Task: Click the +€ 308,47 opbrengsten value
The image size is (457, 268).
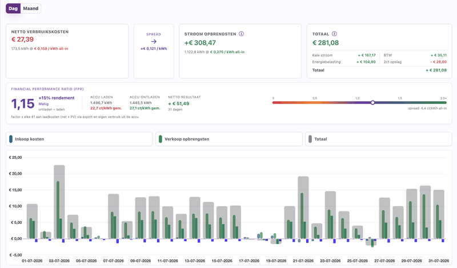Action: point(200,43)
